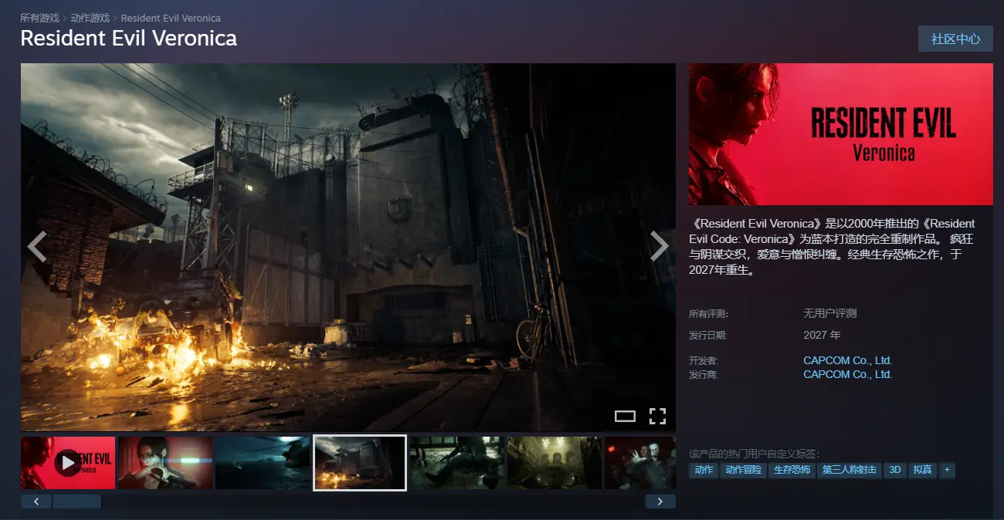Show next screenshot with right arrow
Viewport: 1004px width, 520px height.
tap(659, 246)
